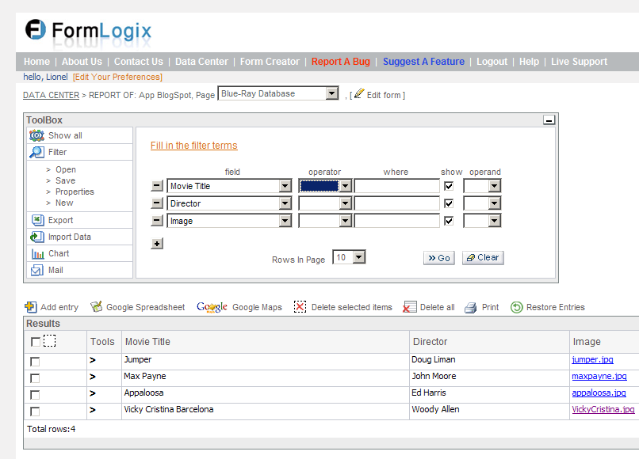Click the Add entry plus icon
This screenshot has height=459, width=639.
coord(31,307)
